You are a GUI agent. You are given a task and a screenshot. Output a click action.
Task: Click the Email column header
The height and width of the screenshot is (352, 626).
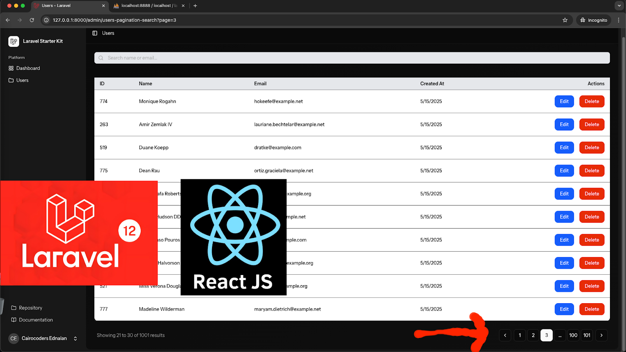(x=260, y=84)
